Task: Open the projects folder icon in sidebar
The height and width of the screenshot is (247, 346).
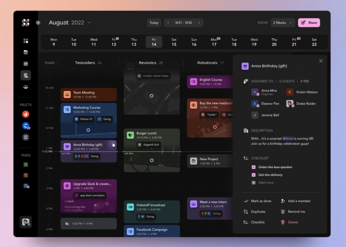Action: 25,52
